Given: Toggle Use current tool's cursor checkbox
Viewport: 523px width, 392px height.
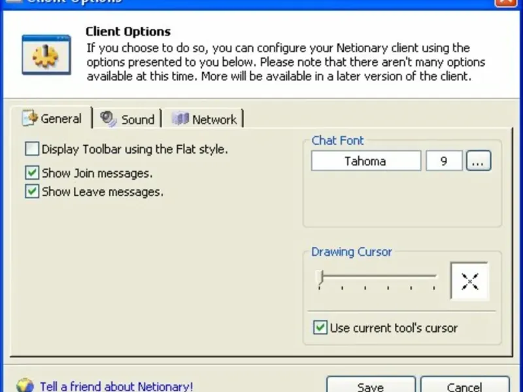Looking at the screenshot, I should [320, 328].
